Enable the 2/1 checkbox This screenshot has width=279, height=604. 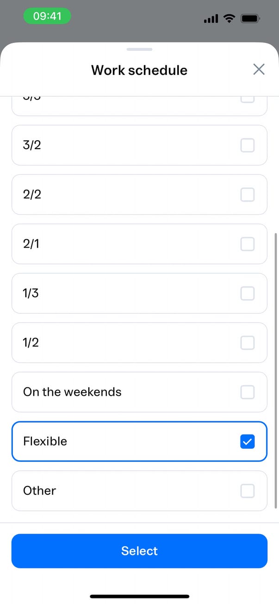tap(248, 244)
